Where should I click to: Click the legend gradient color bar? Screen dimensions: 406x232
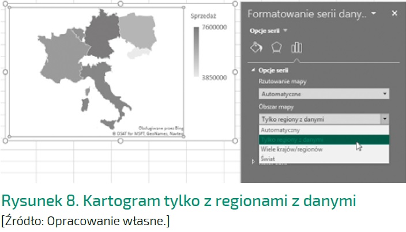[197, 52]
